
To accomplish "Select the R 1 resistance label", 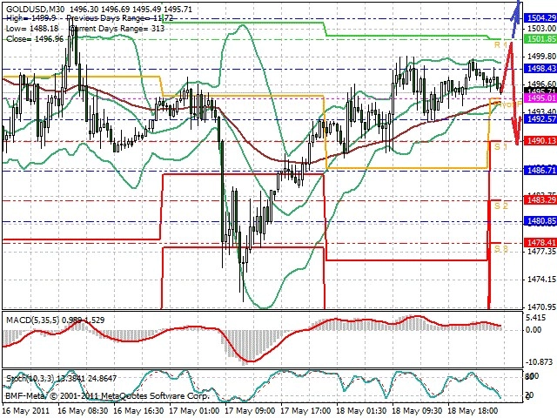I will (x=501, y=44).
